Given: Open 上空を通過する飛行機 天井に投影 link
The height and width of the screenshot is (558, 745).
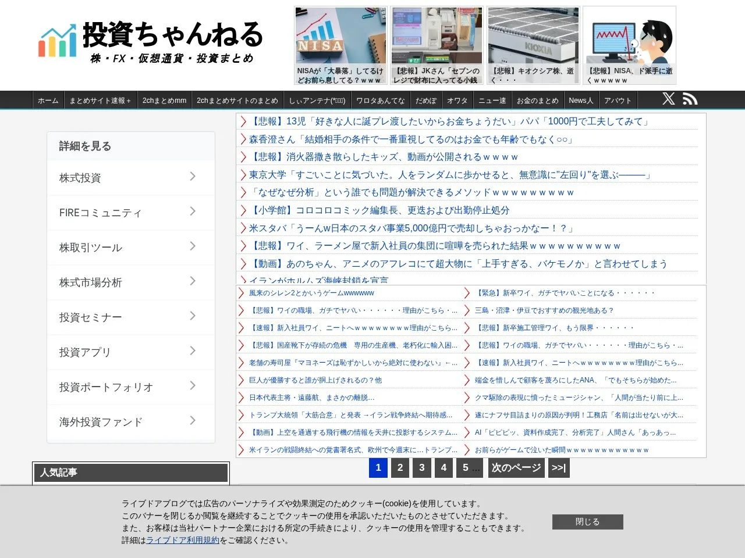Looking at the screenshot, I should [x=353, y=432].
